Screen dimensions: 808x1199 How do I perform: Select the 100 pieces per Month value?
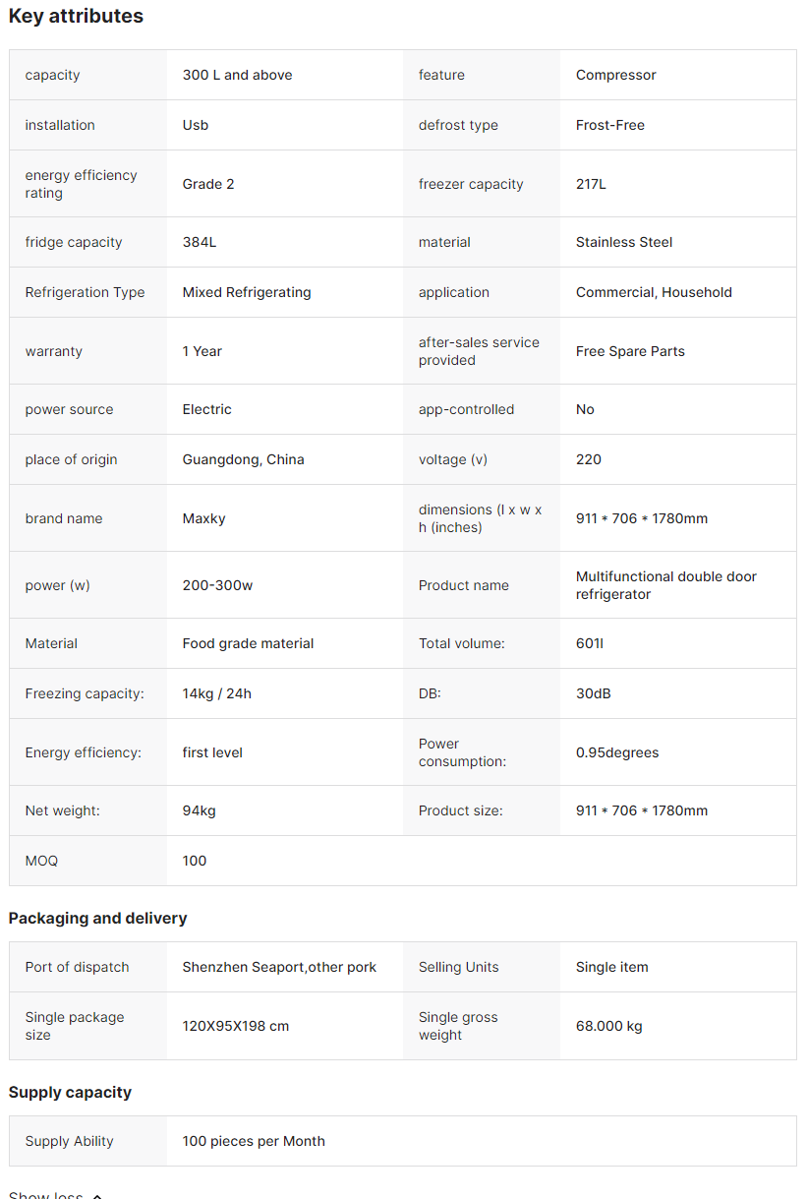[x=253, y=1141]
